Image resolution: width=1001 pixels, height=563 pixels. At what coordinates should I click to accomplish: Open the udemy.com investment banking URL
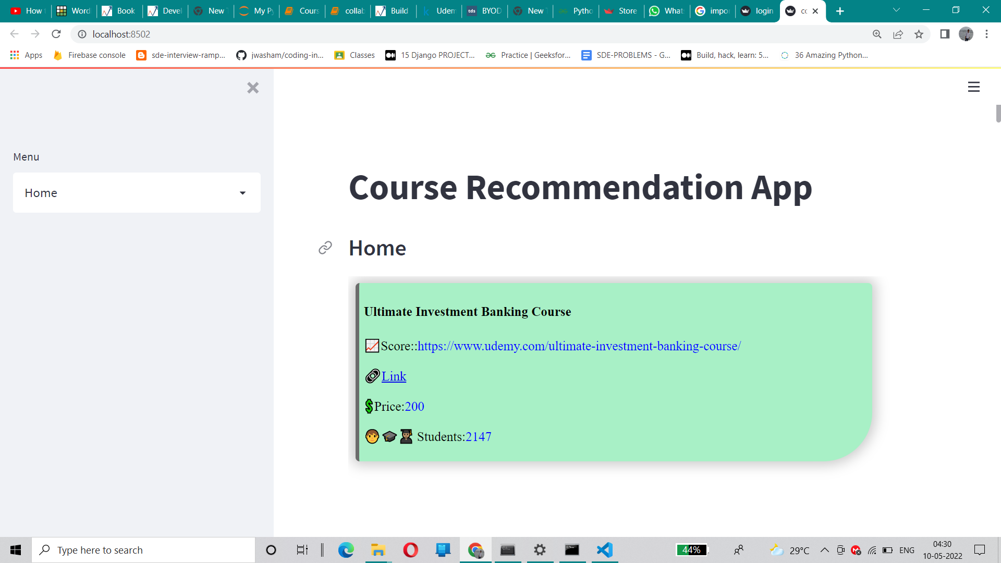pyautogui.click(x=579, y=346)
